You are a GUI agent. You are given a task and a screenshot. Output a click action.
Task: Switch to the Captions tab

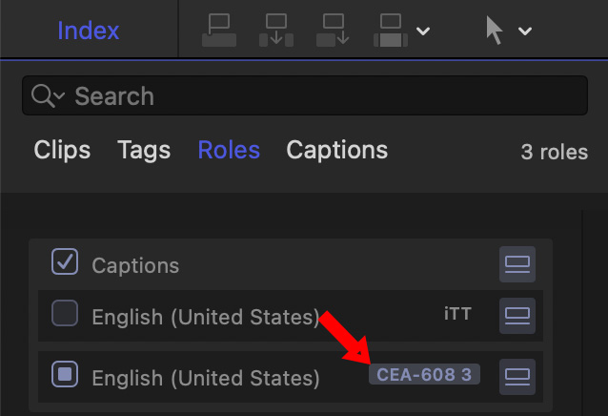[336, 150]
